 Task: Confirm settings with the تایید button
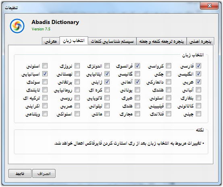coord(20,174)
